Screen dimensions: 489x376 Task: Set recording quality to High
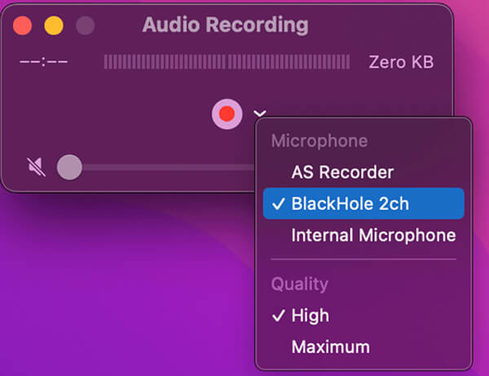[x=363, y=316]
